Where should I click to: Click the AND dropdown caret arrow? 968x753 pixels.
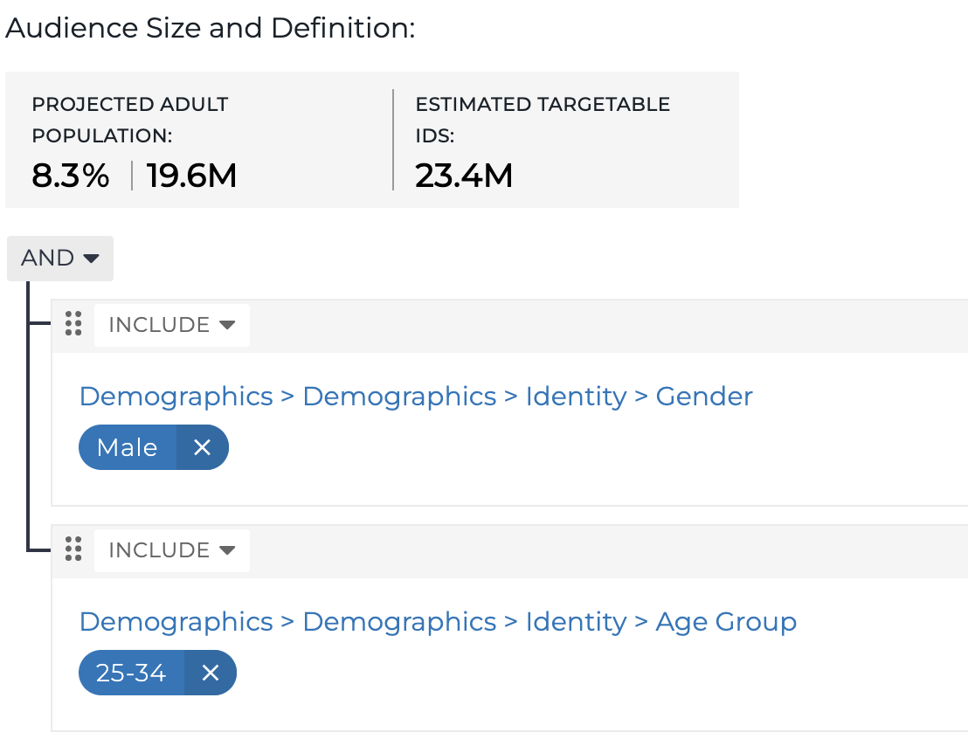point(91,258)
